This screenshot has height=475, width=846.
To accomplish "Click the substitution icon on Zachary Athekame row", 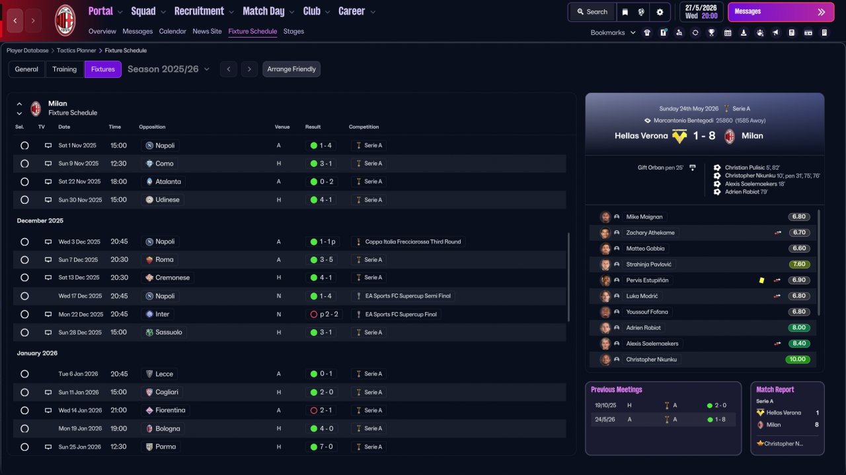I will (x=778, y=233).
